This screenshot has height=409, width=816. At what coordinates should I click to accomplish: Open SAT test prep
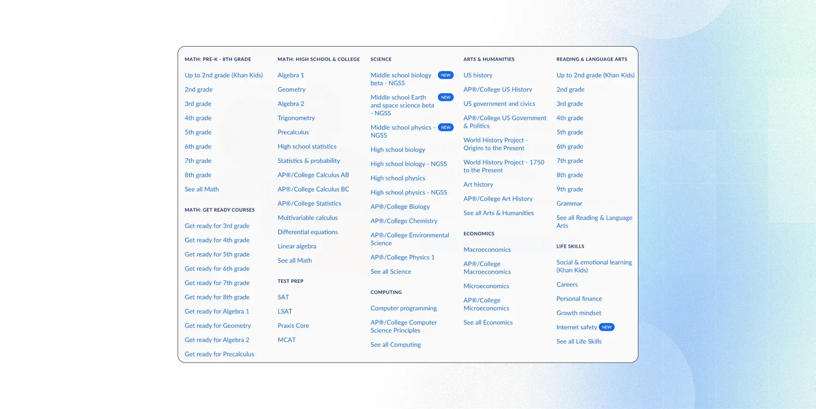283,298
